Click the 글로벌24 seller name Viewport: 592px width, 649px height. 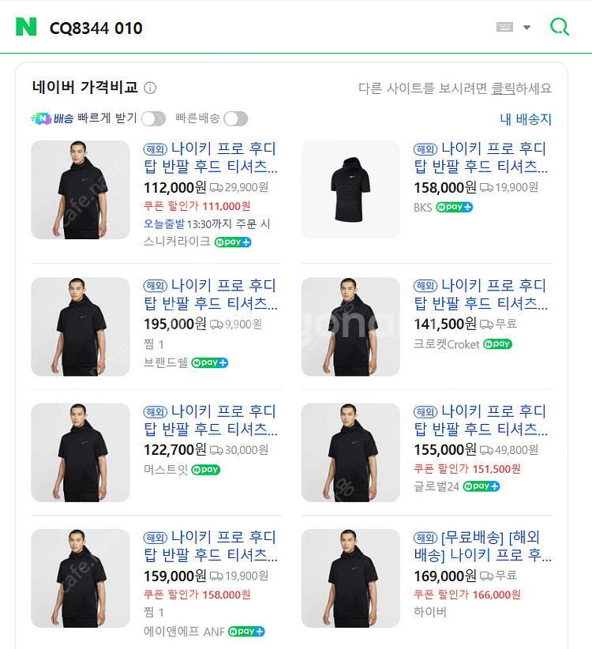point(437,486)
